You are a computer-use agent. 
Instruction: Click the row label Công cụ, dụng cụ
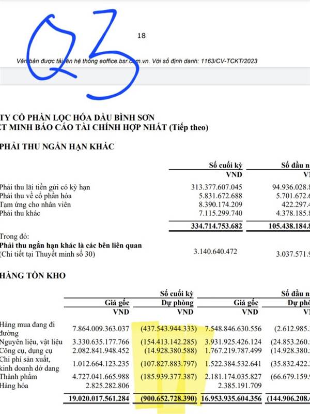[x=26, y=351]
